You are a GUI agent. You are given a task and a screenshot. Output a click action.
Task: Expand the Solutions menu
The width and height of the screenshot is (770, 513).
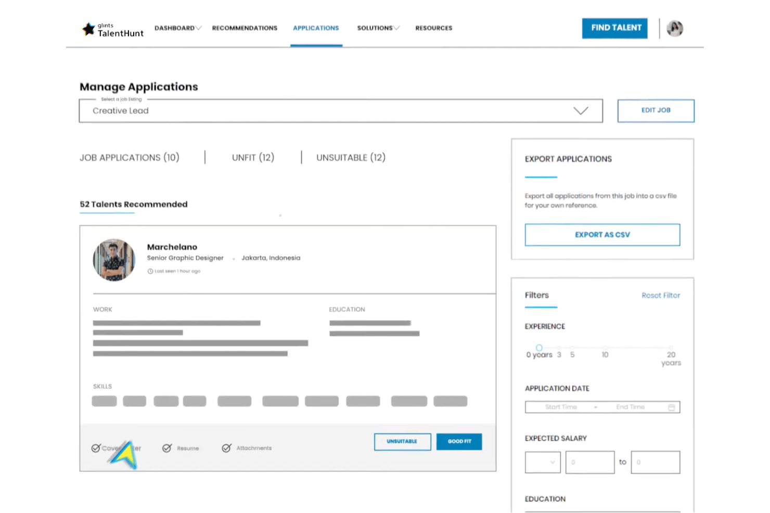378,28
